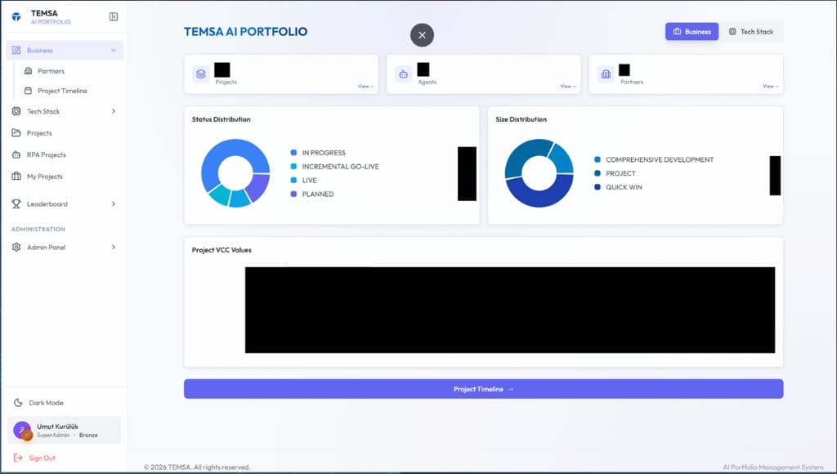
Task: Click the Admin Panel gear icon
Action: coord(16,247)
